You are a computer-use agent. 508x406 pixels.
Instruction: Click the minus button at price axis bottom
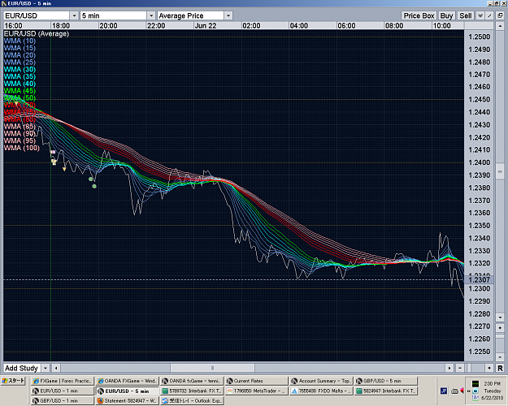[x=500, y=356]
